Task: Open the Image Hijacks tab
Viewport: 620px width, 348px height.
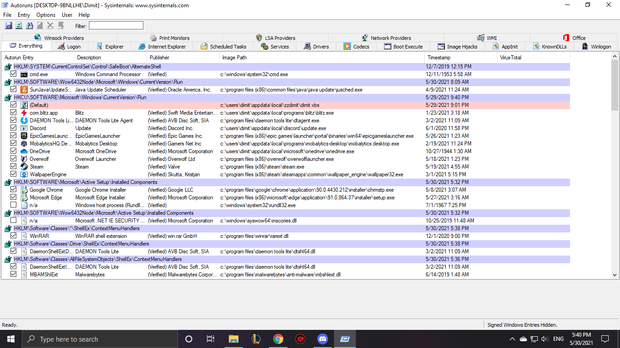Action: tap(457, 46)
